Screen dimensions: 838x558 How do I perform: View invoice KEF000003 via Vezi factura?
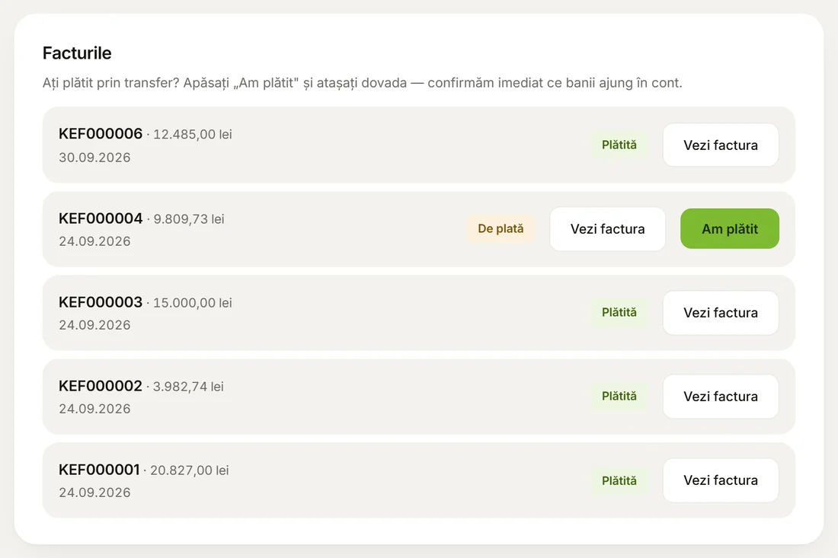tap(721, 313)
